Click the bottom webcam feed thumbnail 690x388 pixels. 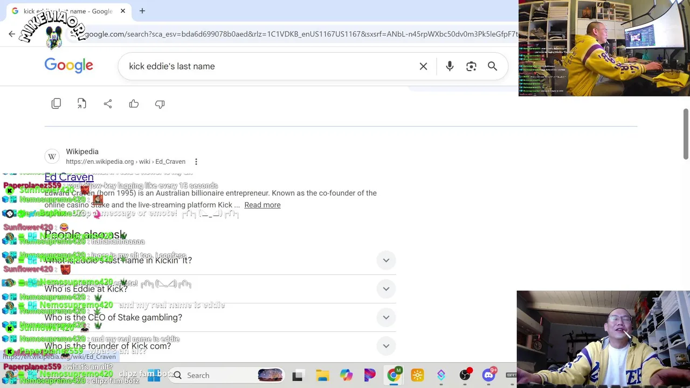point(603,339)
